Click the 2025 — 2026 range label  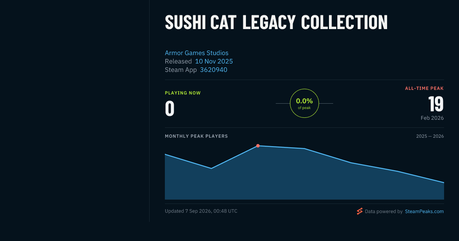tap(430, 136)
